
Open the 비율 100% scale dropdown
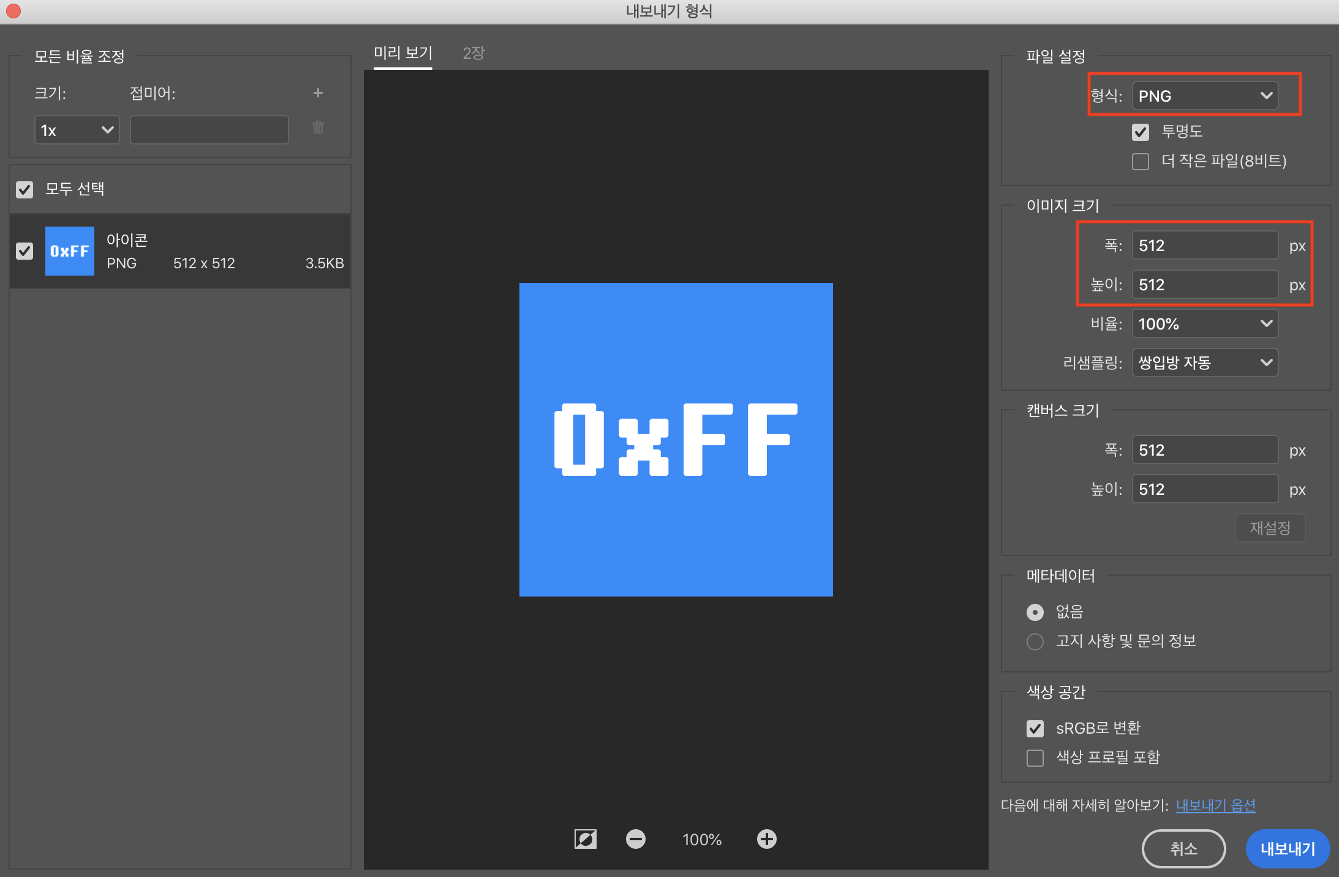point(1204,323)
